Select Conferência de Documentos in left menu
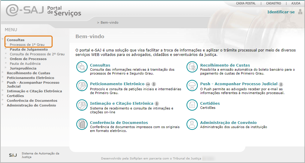The width and height of the screenshot is (305, 163). pos(32,101)
